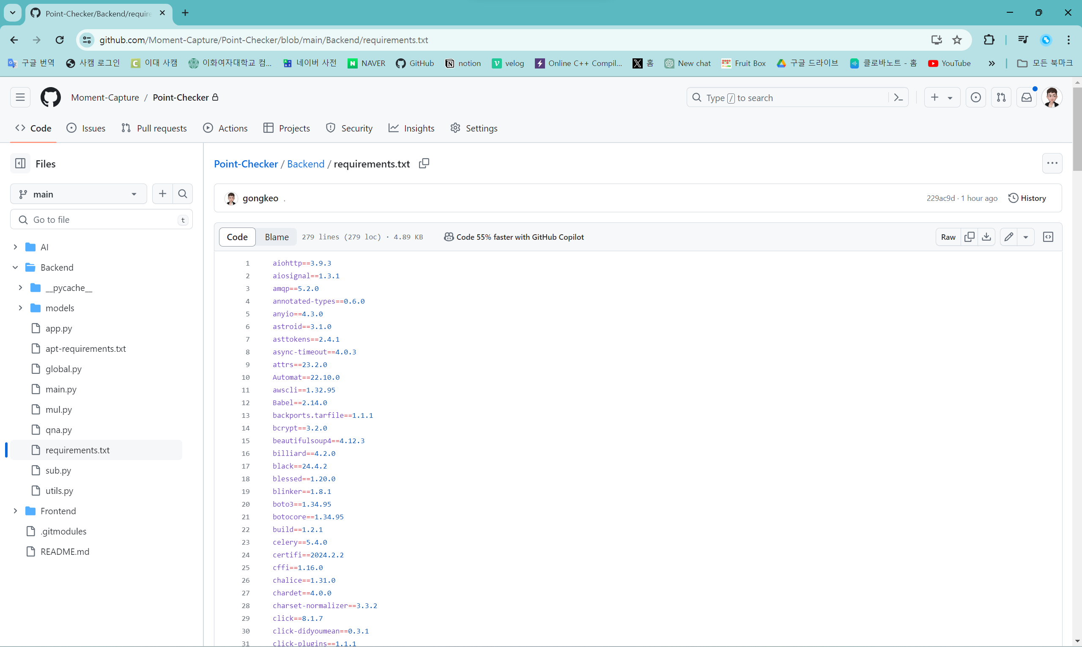Image resolution: width=1082 pixels, height=647 pixels.
Task: Bookmark this page with star
Action: (957, 40)
